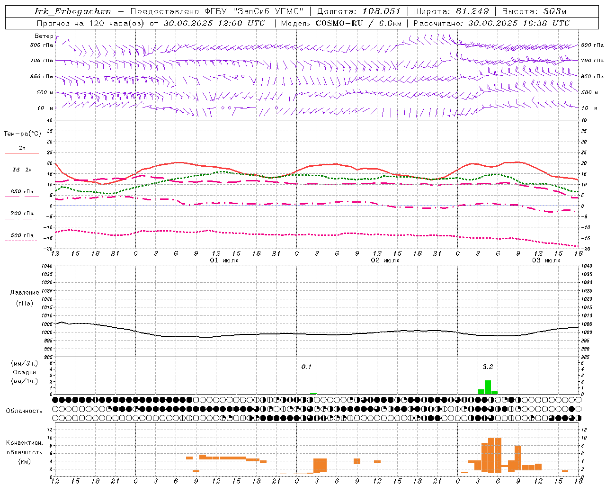Select the Td 2м dew point legend entry
This screenshot has width=606, height=485.
pyautogui.click(x=22, y=172)
